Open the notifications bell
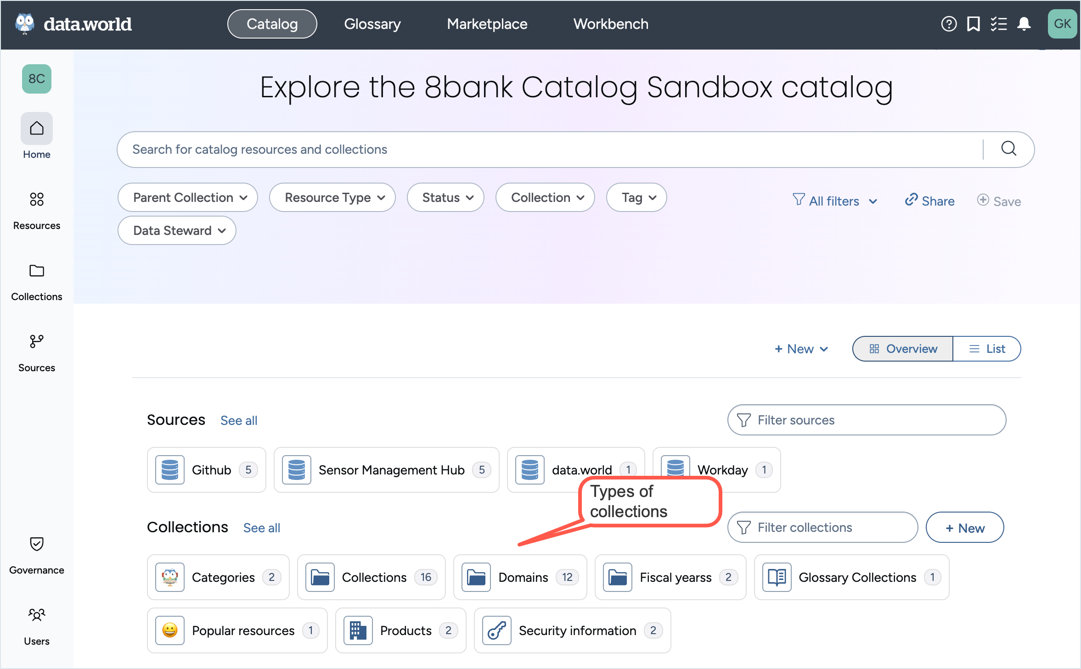 [1024, 24]
